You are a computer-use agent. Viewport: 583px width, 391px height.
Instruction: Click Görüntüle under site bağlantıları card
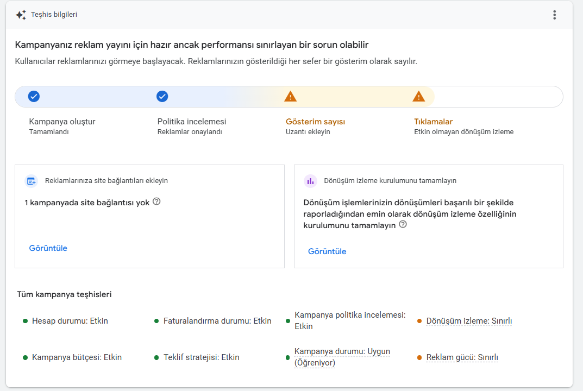[48, 248]
